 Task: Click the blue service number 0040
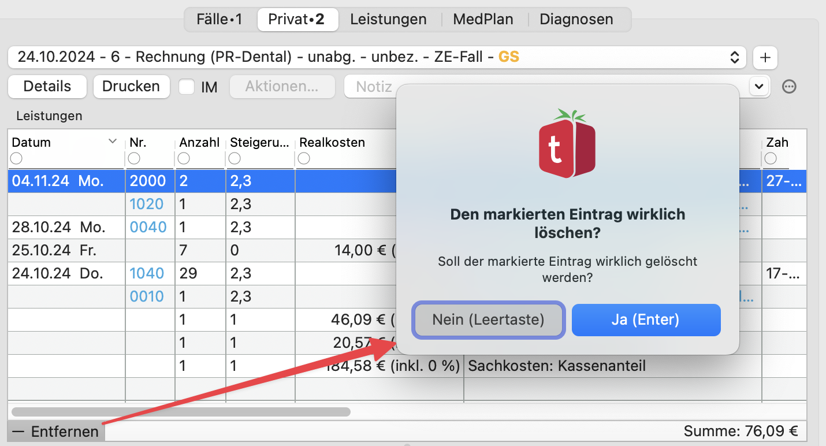coord(148,227)
